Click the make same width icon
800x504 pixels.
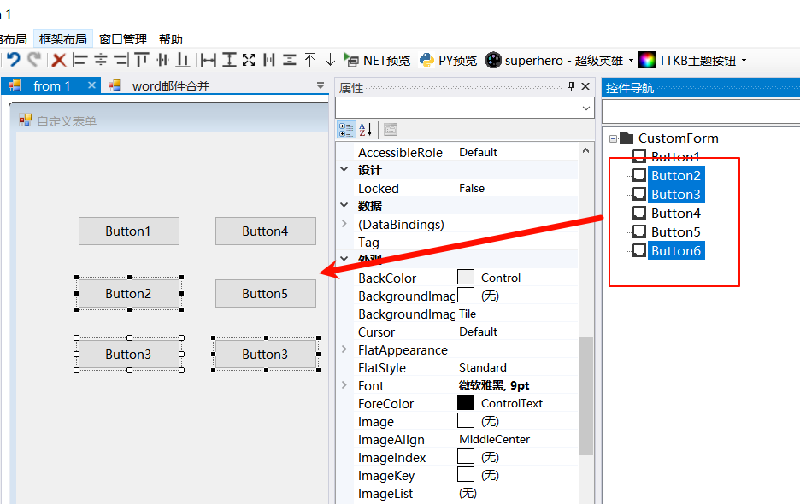tap(208, 60)
